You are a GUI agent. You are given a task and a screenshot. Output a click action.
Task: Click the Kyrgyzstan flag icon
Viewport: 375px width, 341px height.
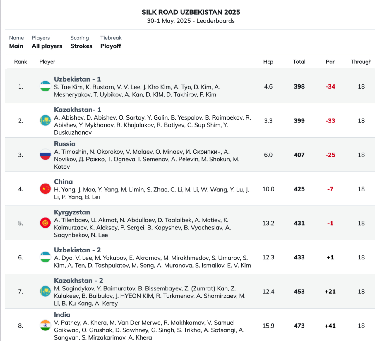(45, 223)
